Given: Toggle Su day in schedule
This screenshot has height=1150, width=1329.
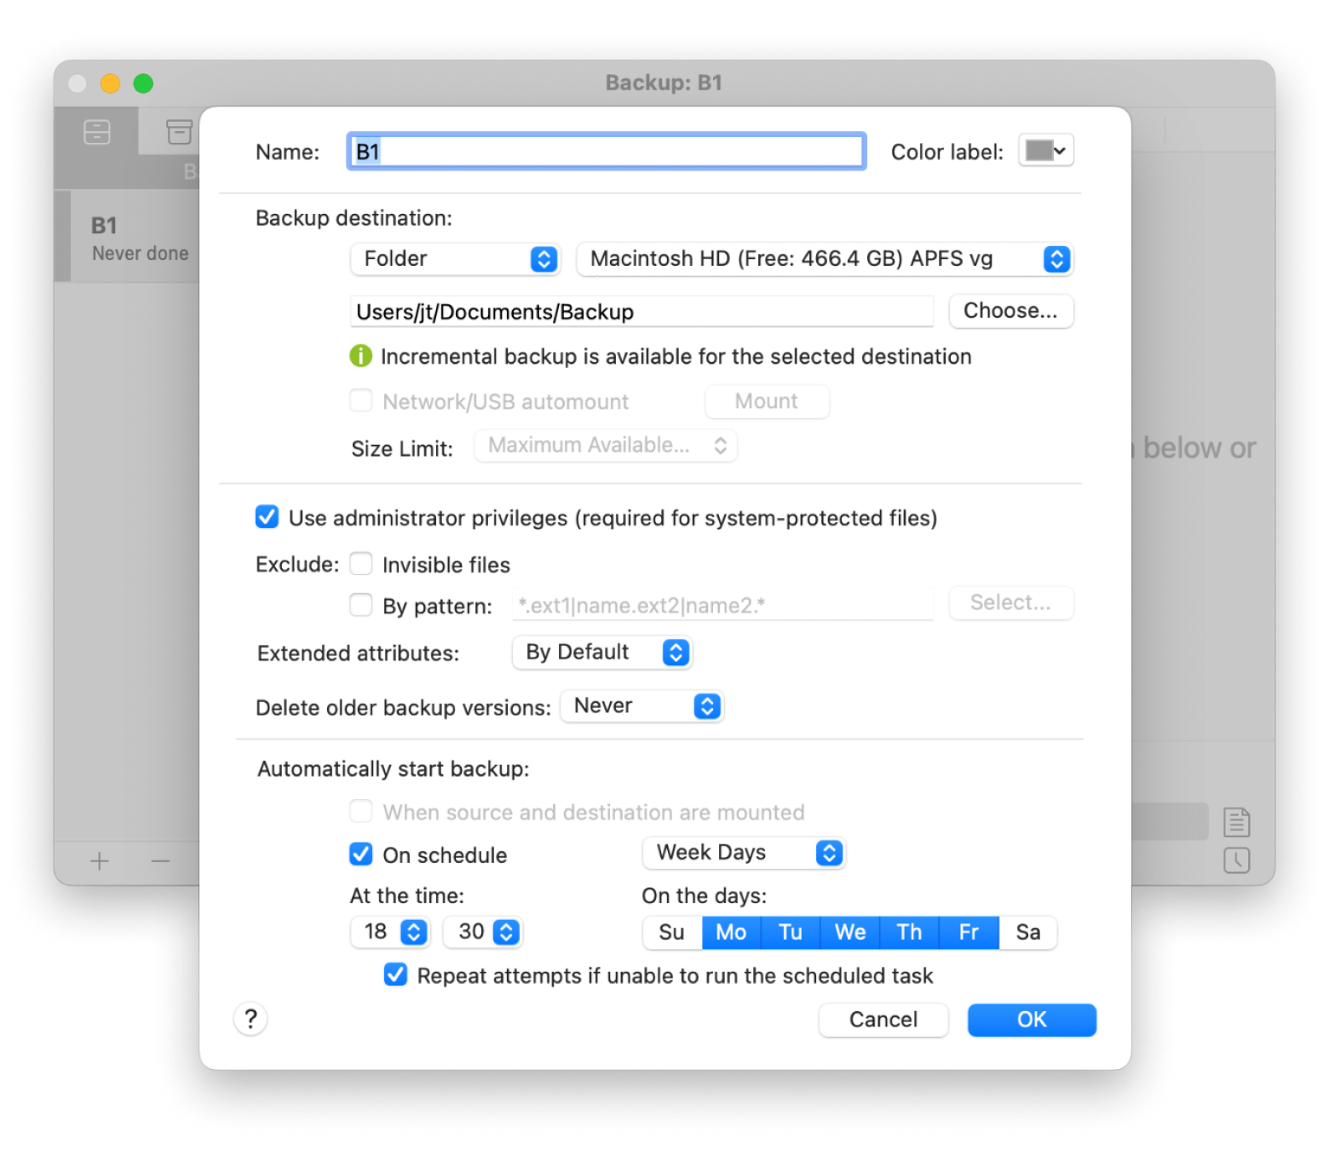Looking at the screenshot, I should [672, 933].
